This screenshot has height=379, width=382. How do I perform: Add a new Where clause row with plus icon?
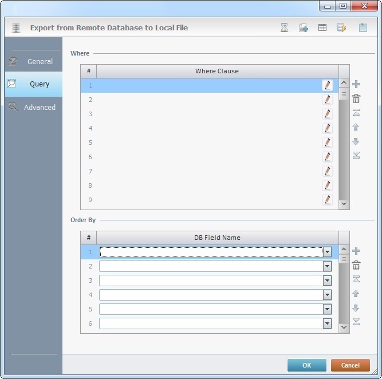[356, 85]
